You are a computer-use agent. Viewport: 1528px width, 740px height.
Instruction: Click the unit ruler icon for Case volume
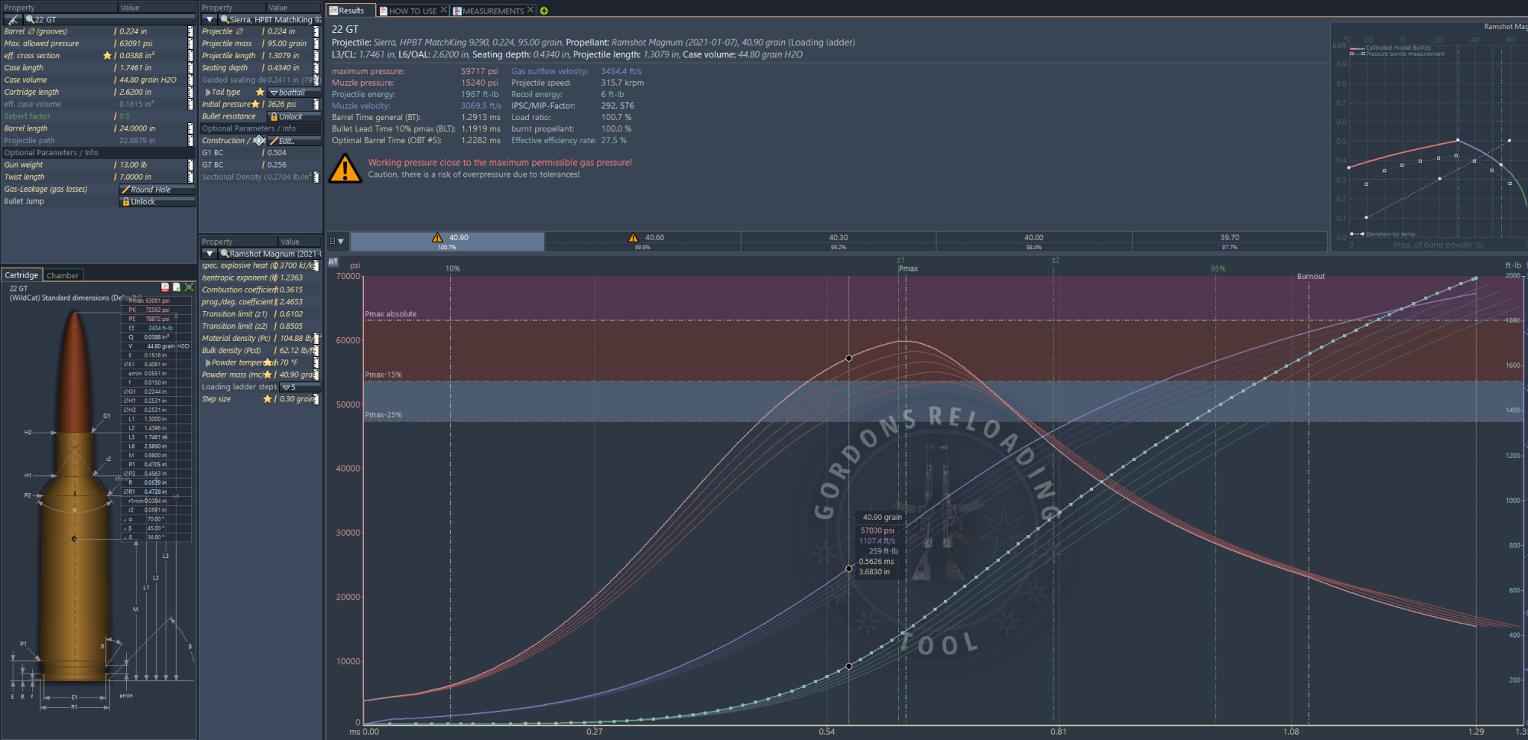(x=190, y=80)
